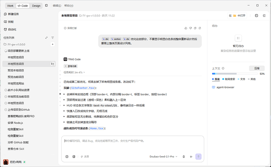This screenshot has height=167, width=271.
Task: Open the 分析 GitHub 技能 task
Action: (18, 142)
